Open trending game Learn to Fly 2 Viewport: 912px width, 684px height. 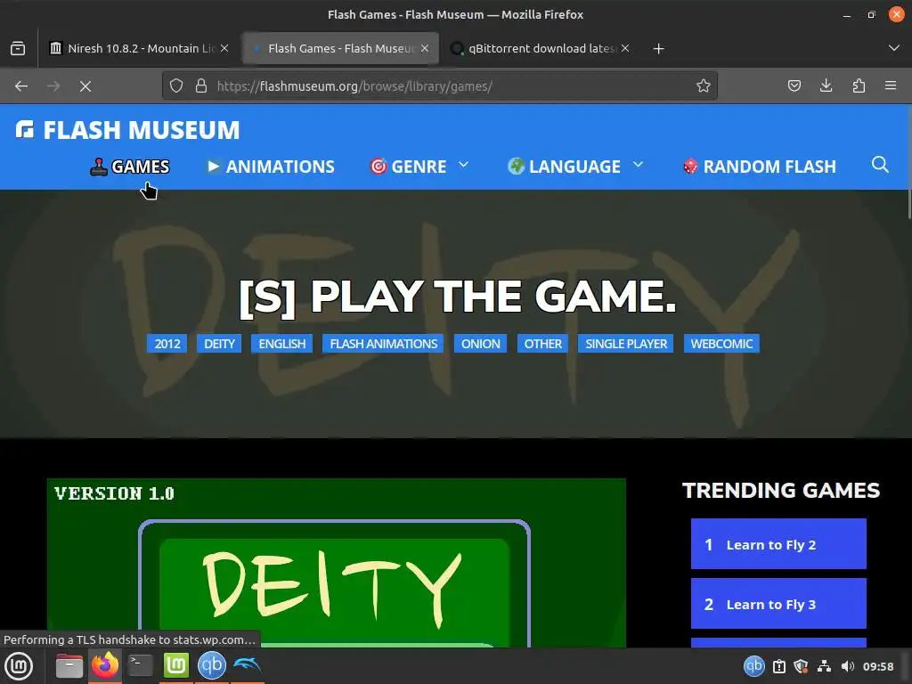pos(778,544)
